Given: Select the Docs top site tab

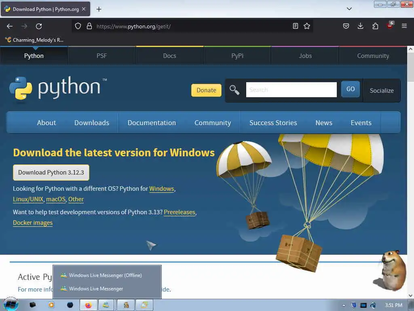Looking at the screenshot, I should point(169,55).
